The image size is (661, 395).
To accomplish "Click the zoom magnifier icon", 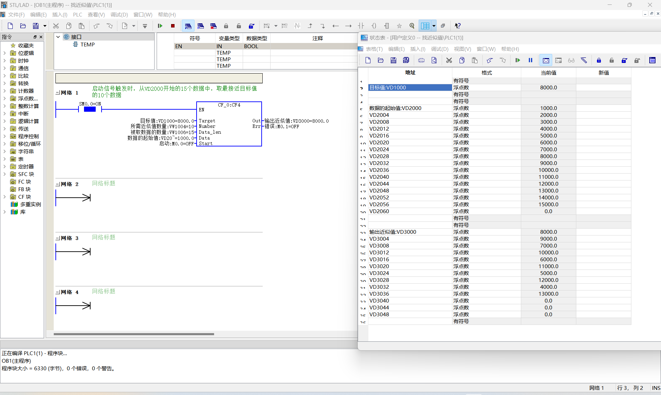I will pos(412,26).
